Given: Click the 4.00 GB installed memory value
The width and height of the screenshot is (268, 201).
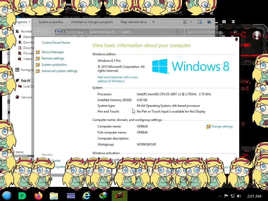Looking at the screenshot, I should click(x=142, y=100).
